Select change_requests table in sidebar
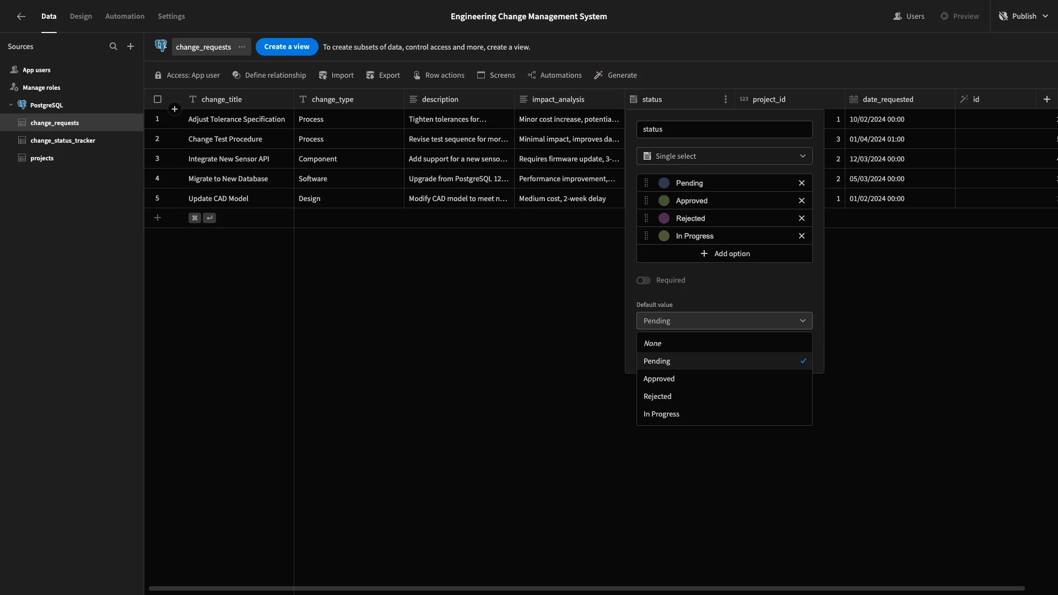This screenshot has height=595, width=1058. coord(72,123)
